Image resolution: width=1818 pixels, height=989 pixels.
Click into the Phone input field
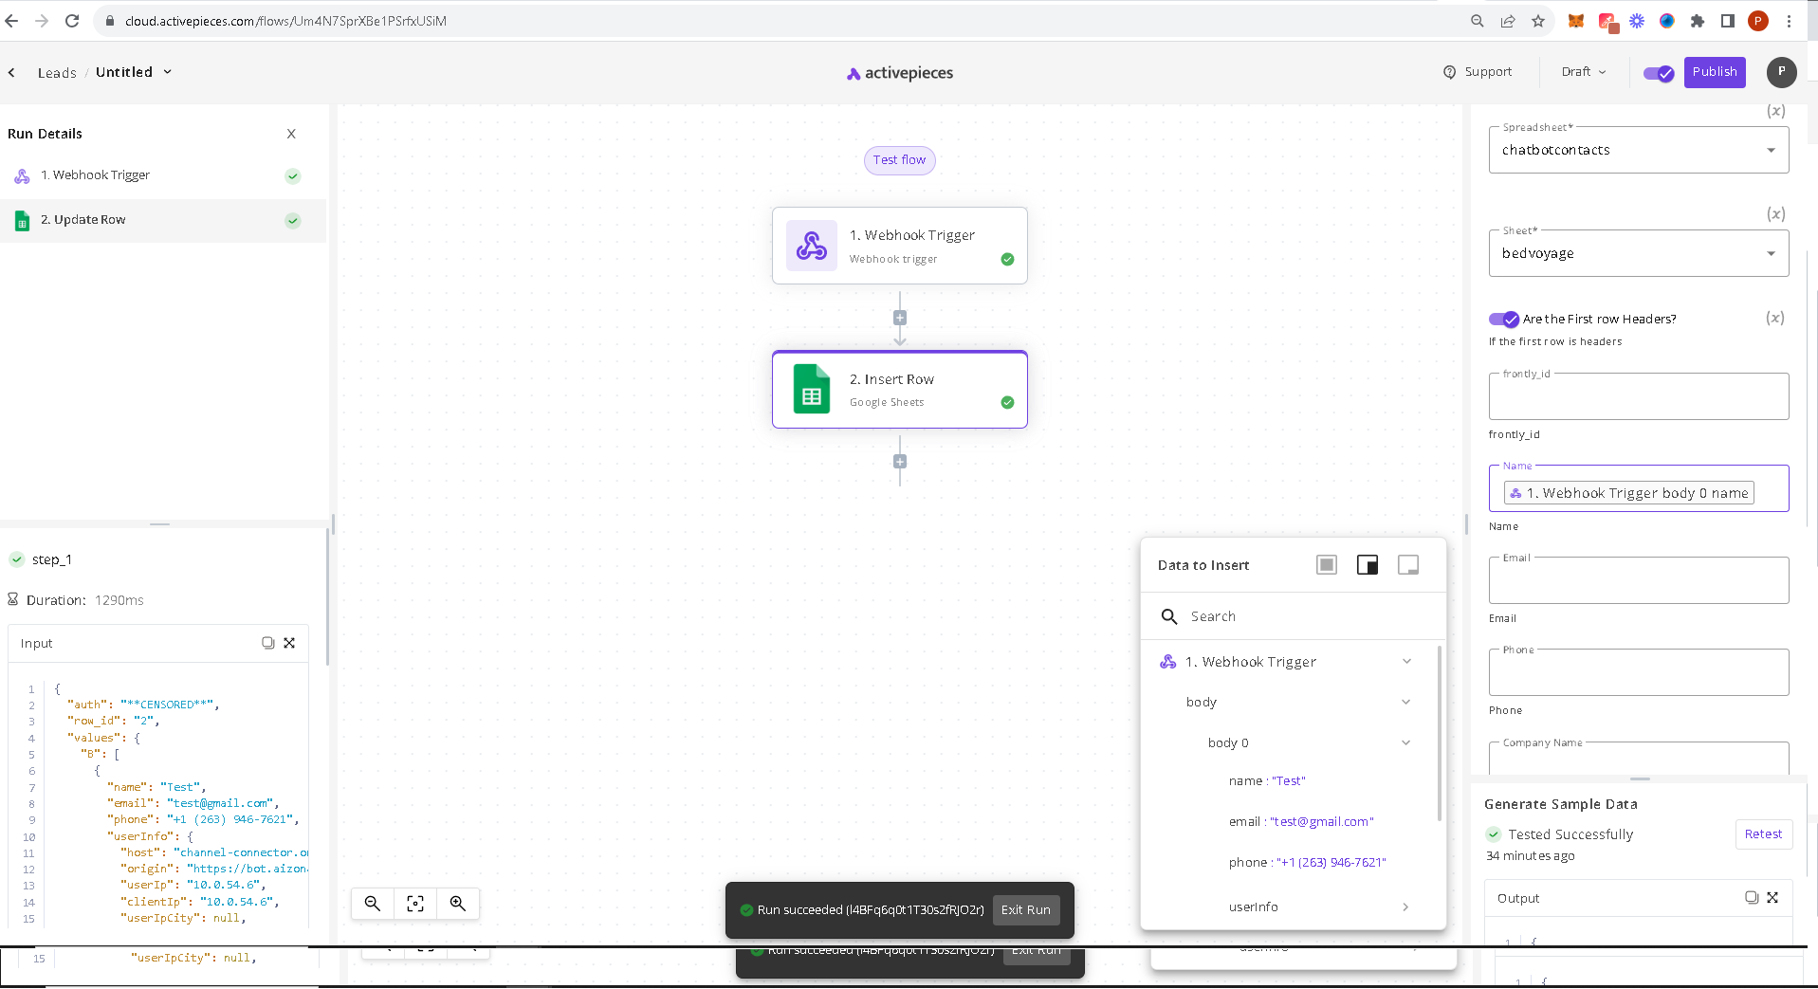(x=1639, y=672)
